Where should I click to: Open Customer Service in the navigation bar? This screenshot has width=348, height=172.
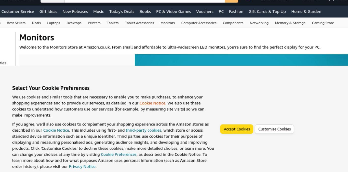(18, 11)
